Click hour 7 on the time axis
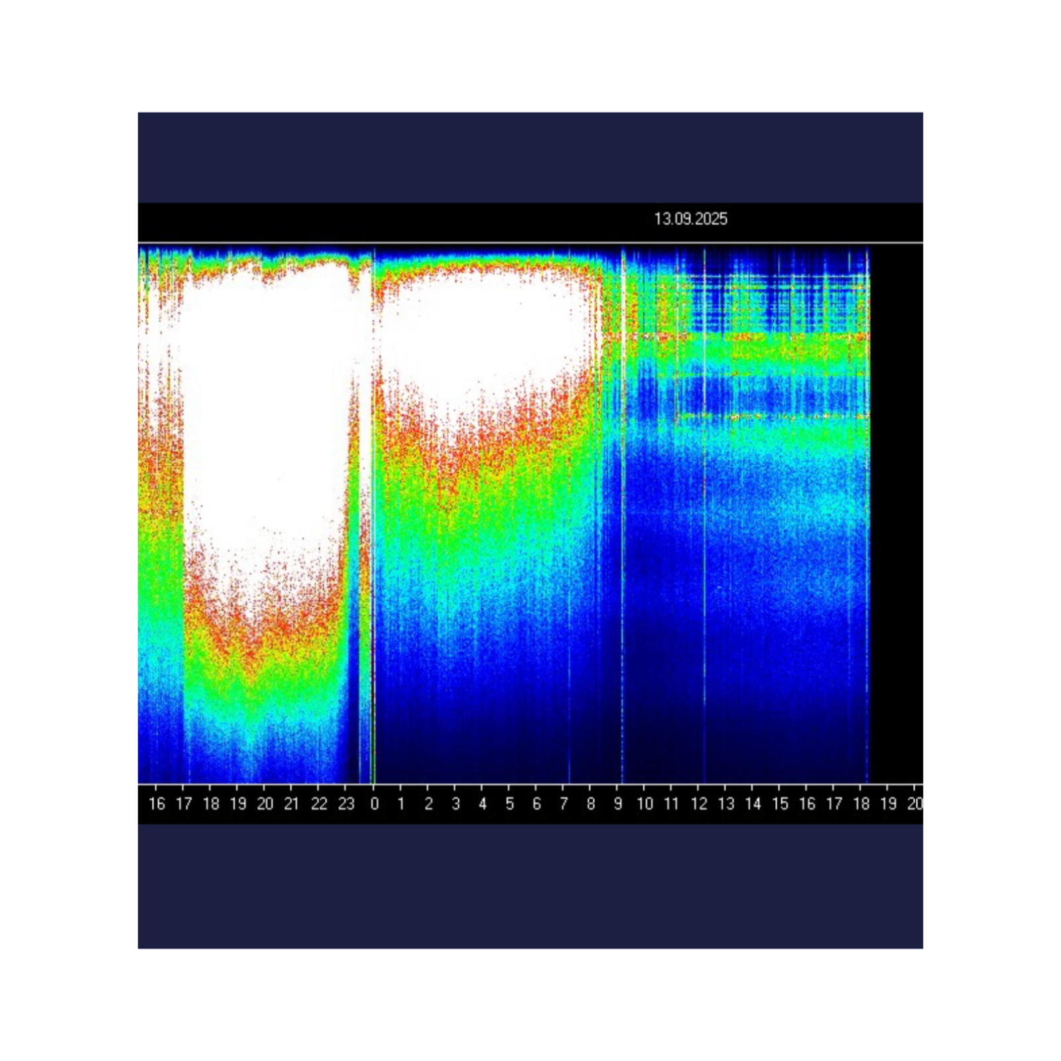The width and height of the screenshot is (1061, 1061). 564,804
